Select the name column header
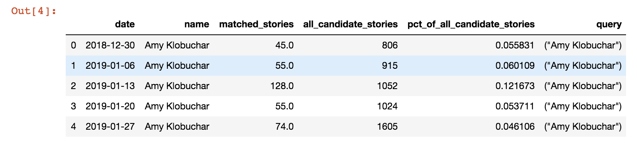This screenshot has width=637, height=143. point(197,24)
